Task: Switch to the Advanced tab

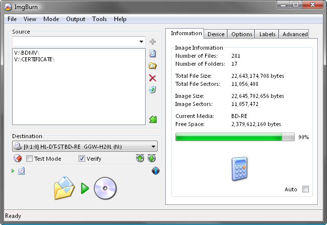Action: pyautogui.click(x=295, y=34)
